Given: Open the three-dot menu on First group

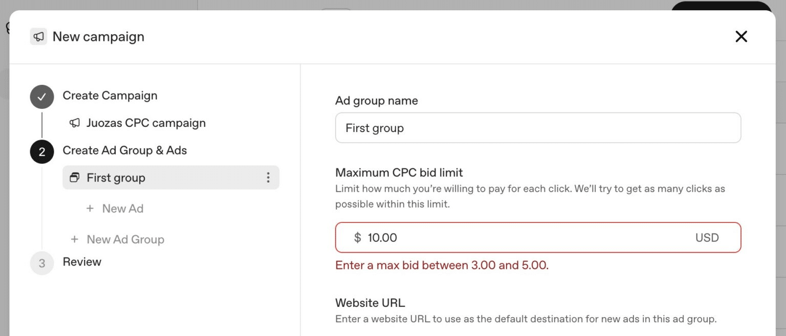Looking at the screenshot, I should (x=268, y=177).
